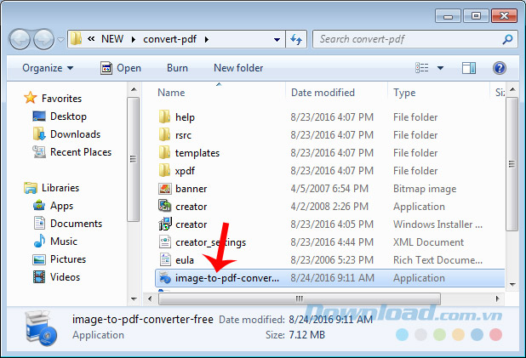
Task: Click the XML Document type text
Action: [428, 242]
